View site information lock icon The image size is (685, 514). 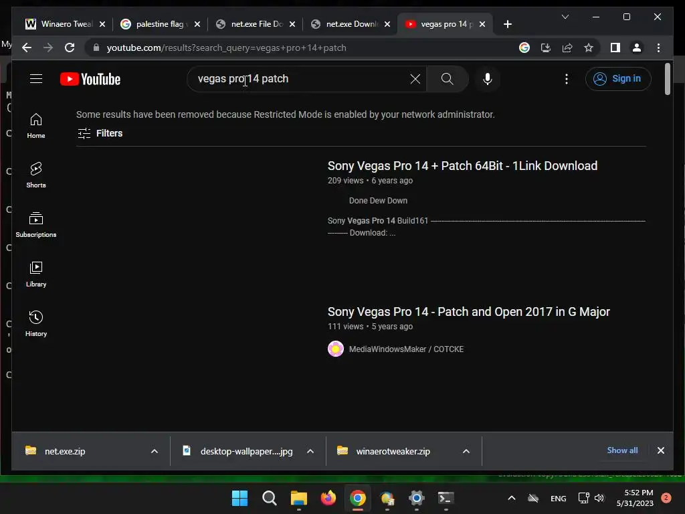(x=96, y=48)
